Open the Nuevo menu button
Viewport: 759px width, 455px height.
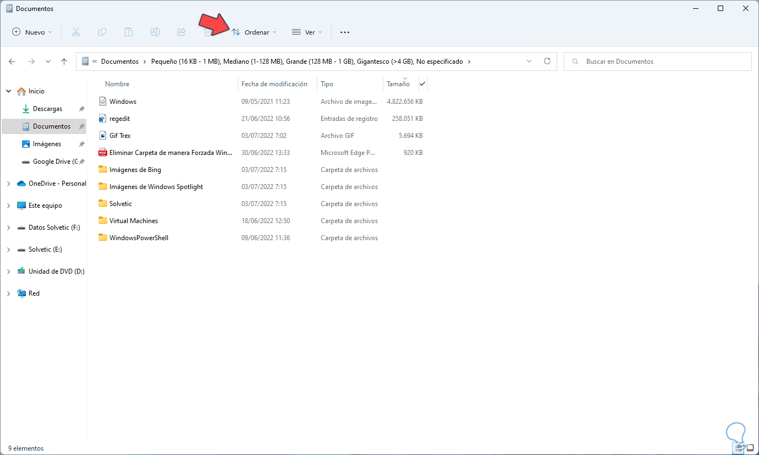tap(32, 32)
